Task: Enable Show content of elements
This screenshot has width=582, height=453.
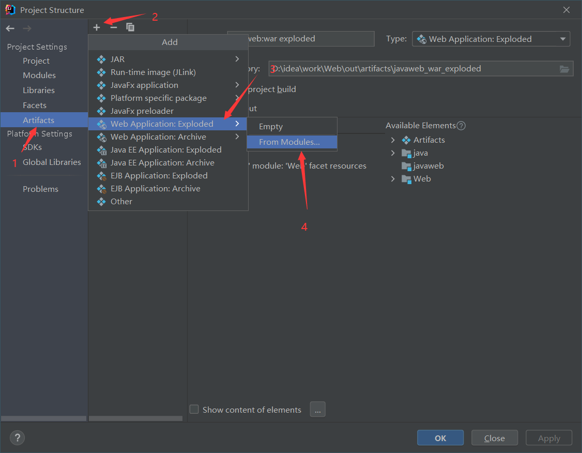Action: point(194,409)
